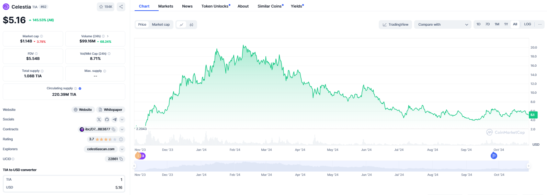Click the Circulating supply info icon
Viewport: 547px width, 195px height.
tap(76, 89)
